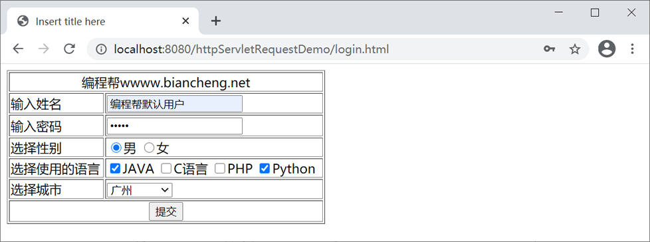This screenshot has width=650, height=242.
Task: Open saved passwords key icon
Action: [549, 49]
